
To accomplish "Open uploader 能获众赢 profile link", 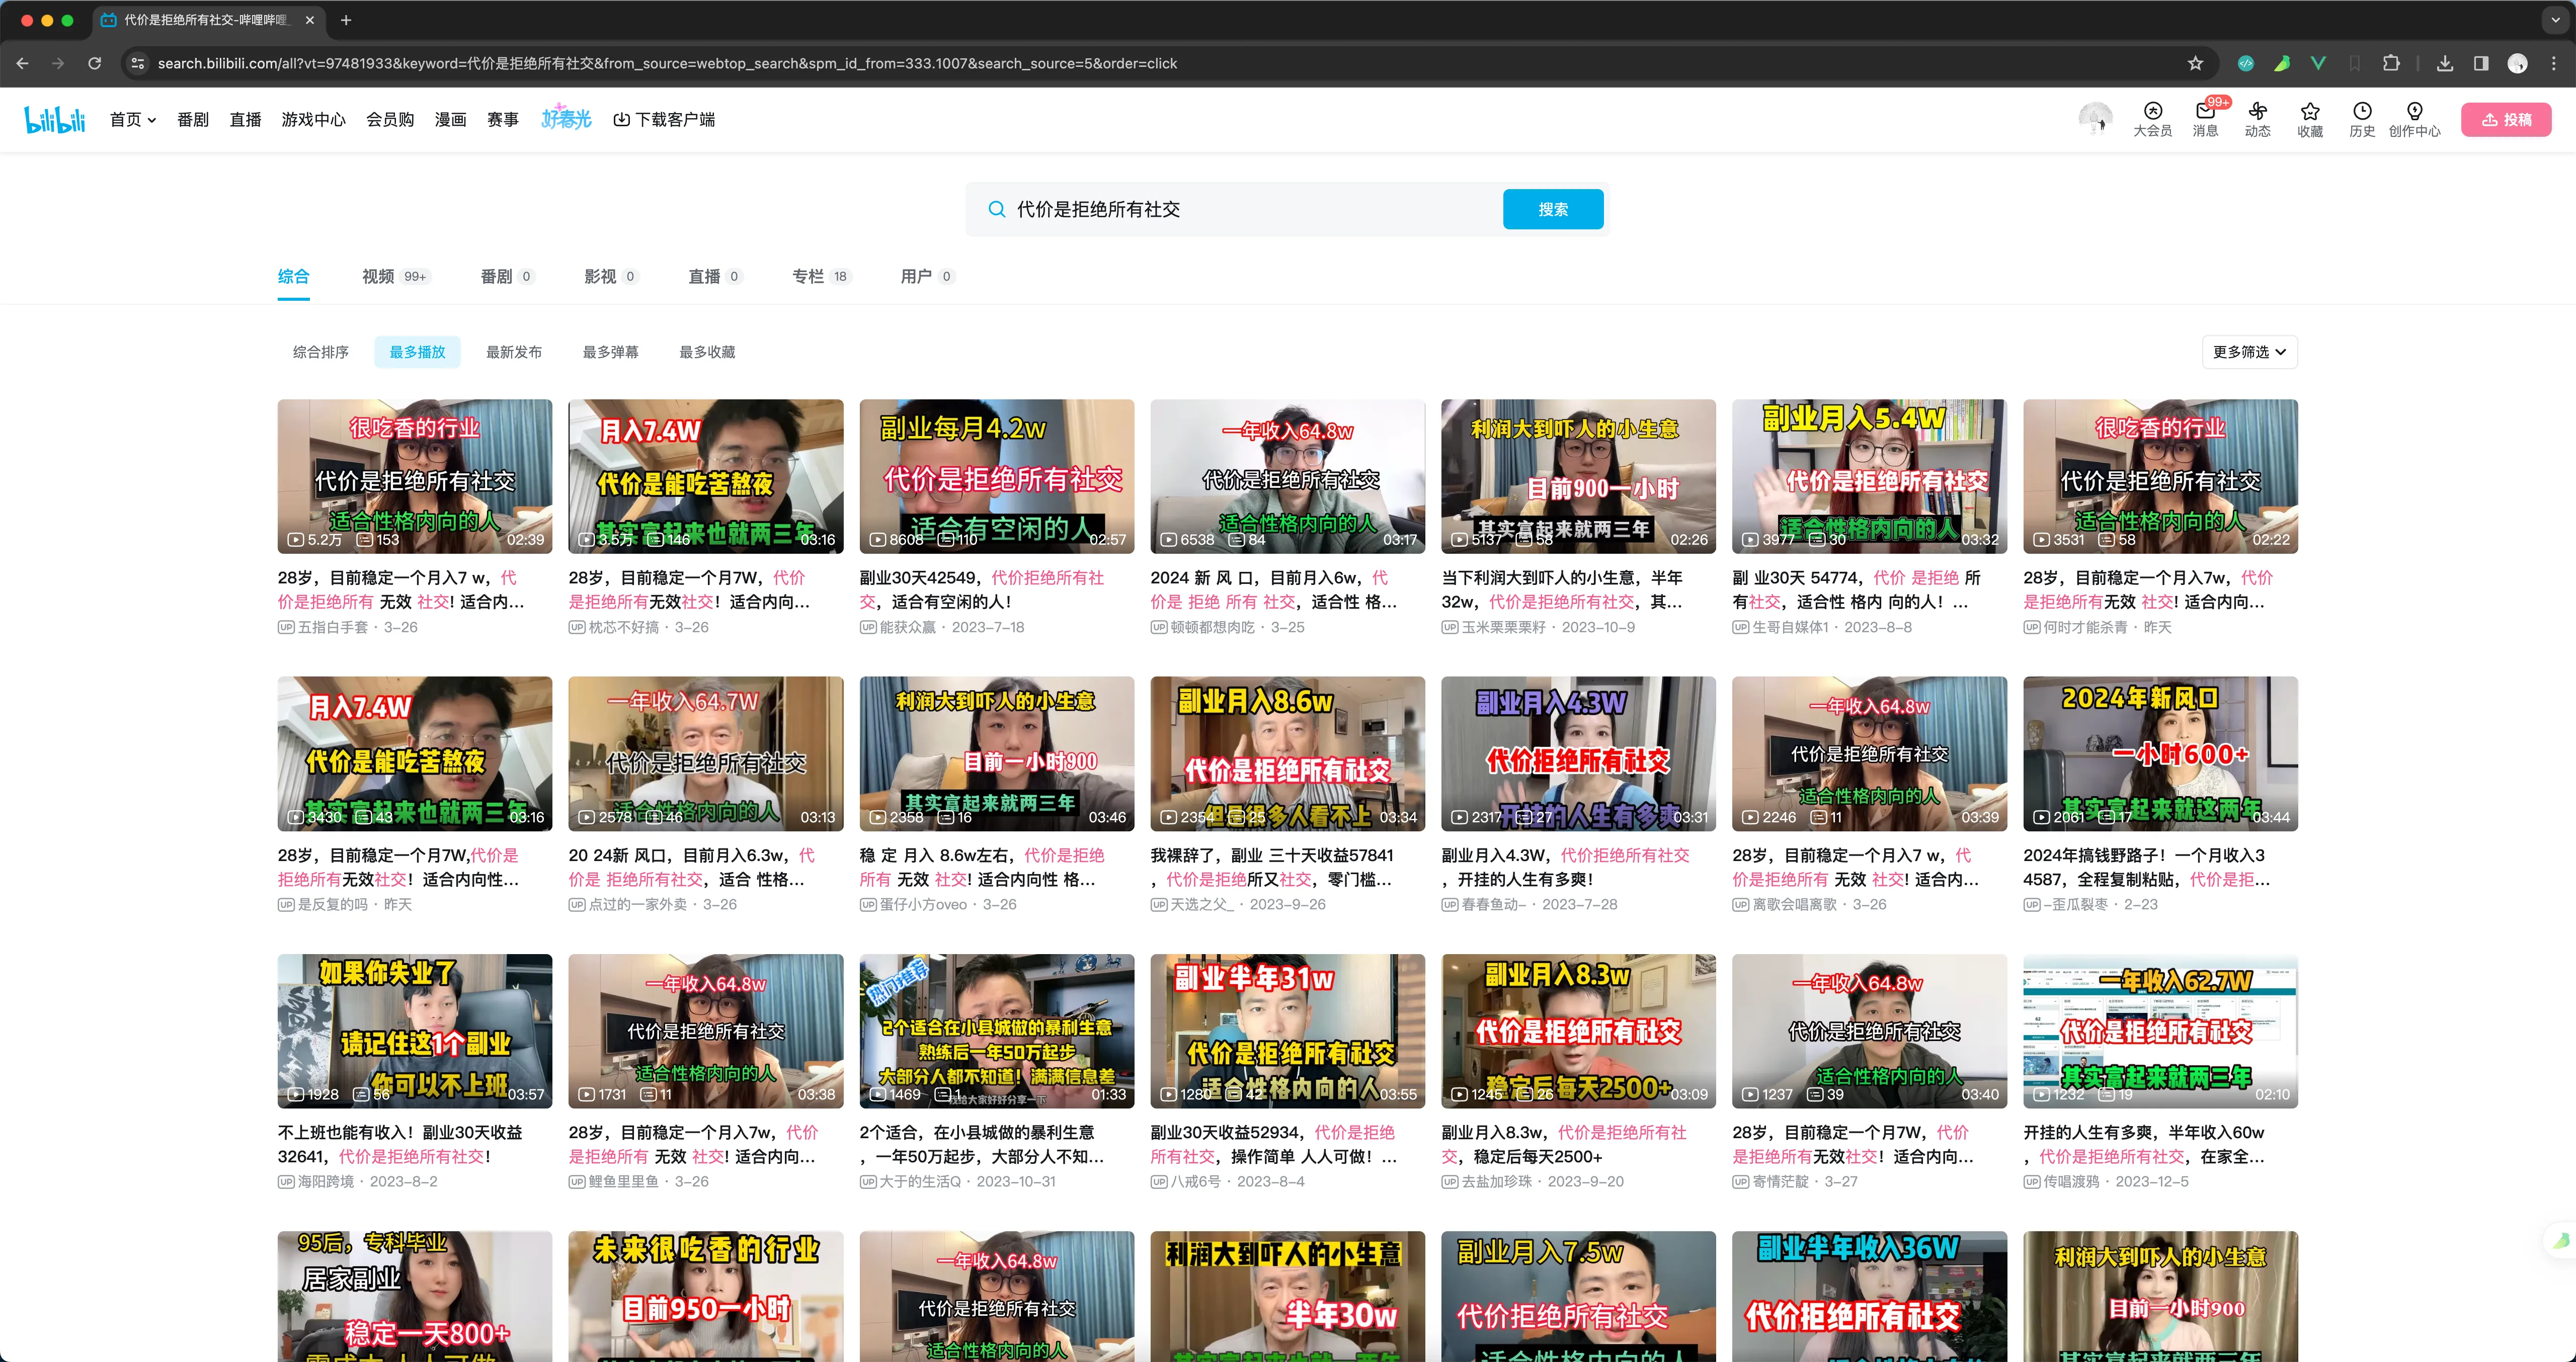I will [x=908, y=627].
